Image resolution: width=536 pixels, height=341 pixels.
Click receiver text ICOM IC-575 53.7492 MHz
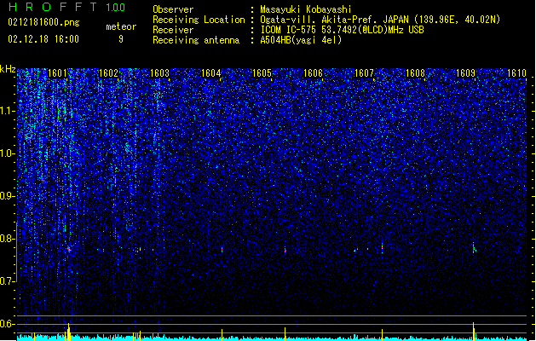342,30
